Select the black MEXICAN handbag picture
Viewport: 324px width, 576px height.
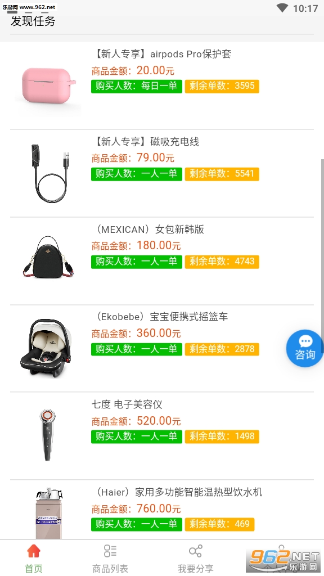pos(48,257)
